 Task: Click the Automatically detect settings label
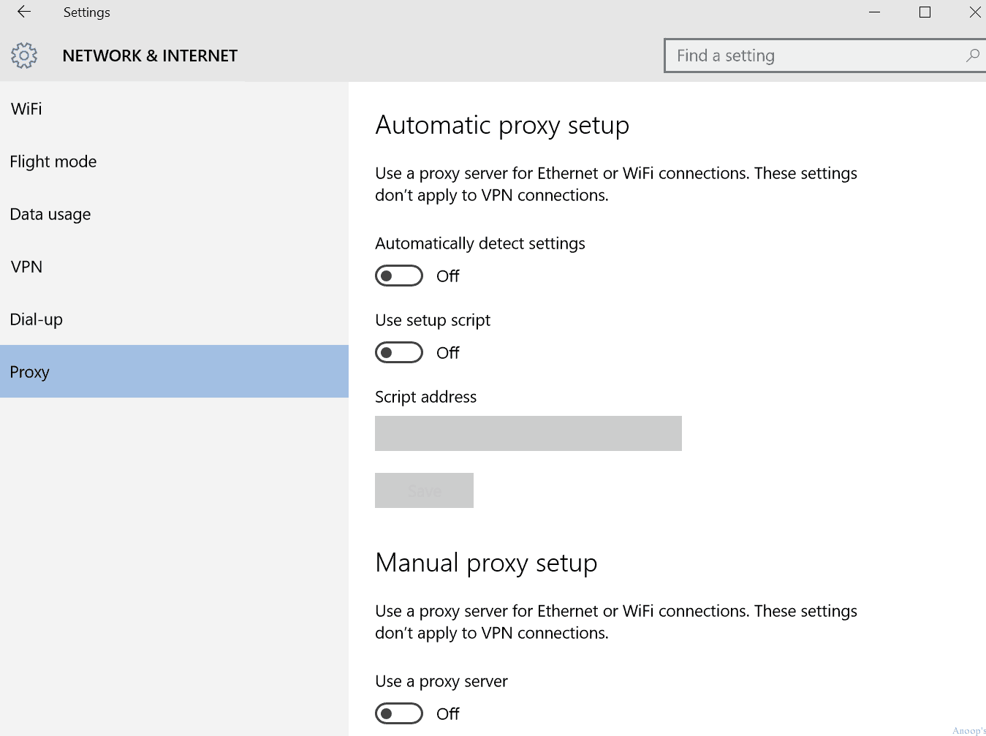(x=480, y=243)
